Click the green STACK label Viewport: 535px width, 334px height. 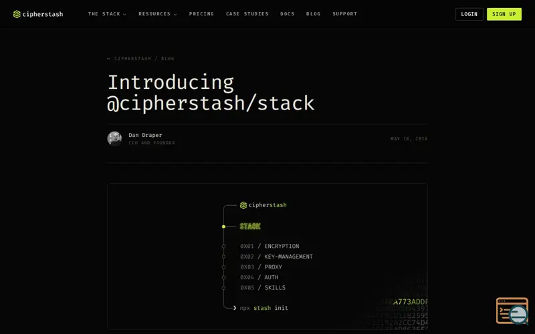pos(250,226)
